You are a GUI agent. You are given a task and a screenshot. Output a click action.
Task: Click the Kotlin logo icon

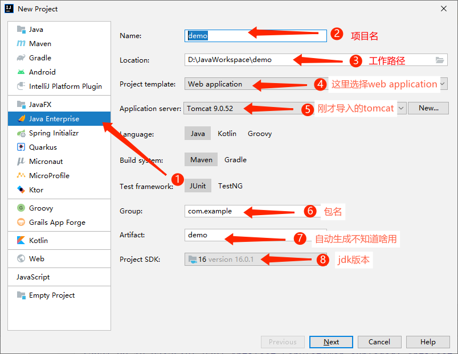pyautogui.click(x=21, y=240)
